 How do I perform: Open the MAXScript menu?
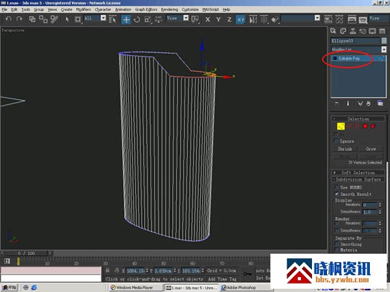(211, 10)
